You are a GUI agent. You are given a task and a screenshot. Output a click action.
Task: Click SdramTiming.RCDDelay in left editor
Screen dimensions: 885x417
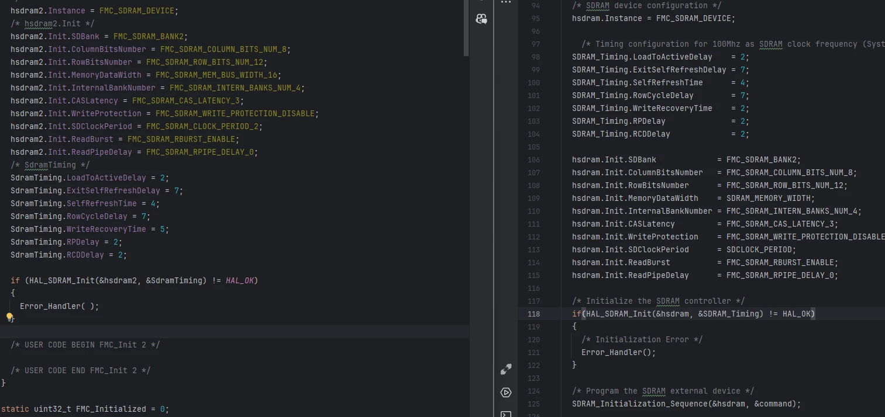(57, 255)
